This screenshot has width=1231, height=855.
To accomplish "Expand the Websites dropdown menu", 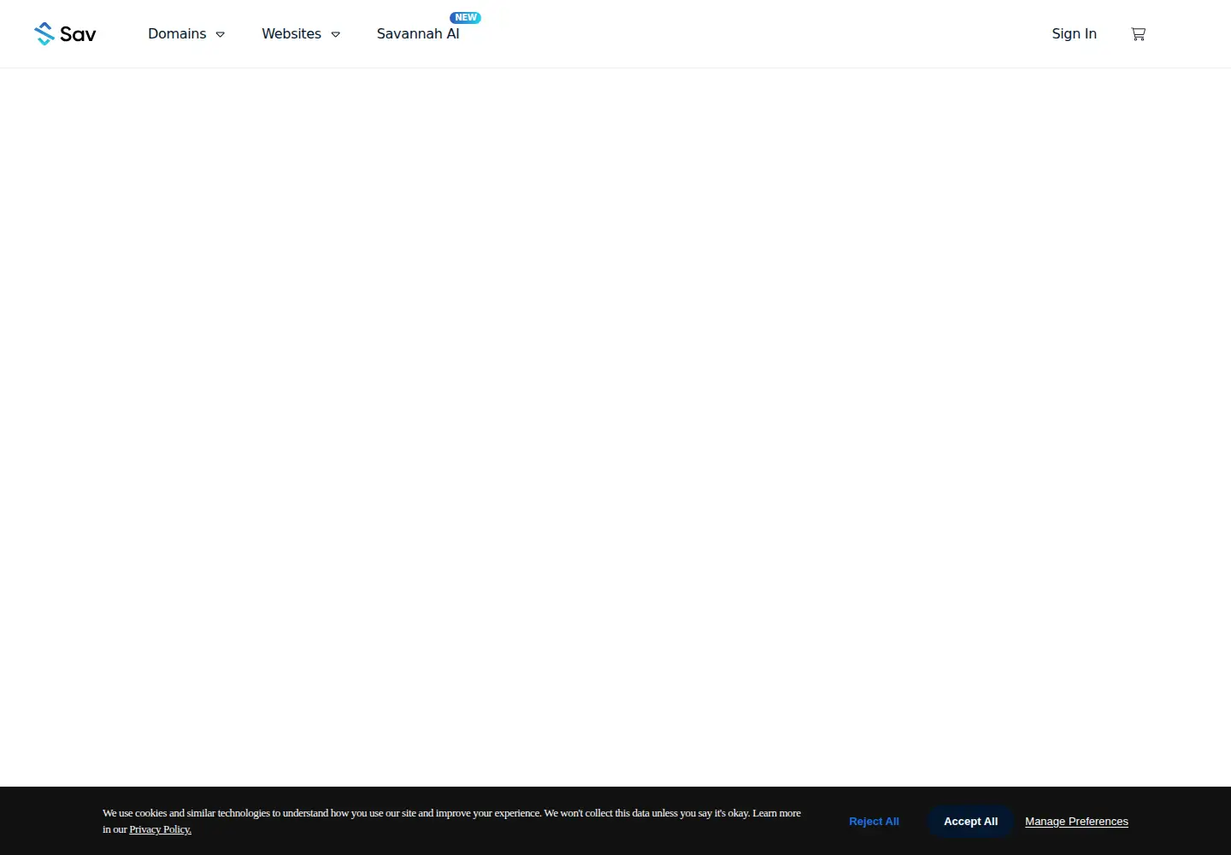I will 301,33.
